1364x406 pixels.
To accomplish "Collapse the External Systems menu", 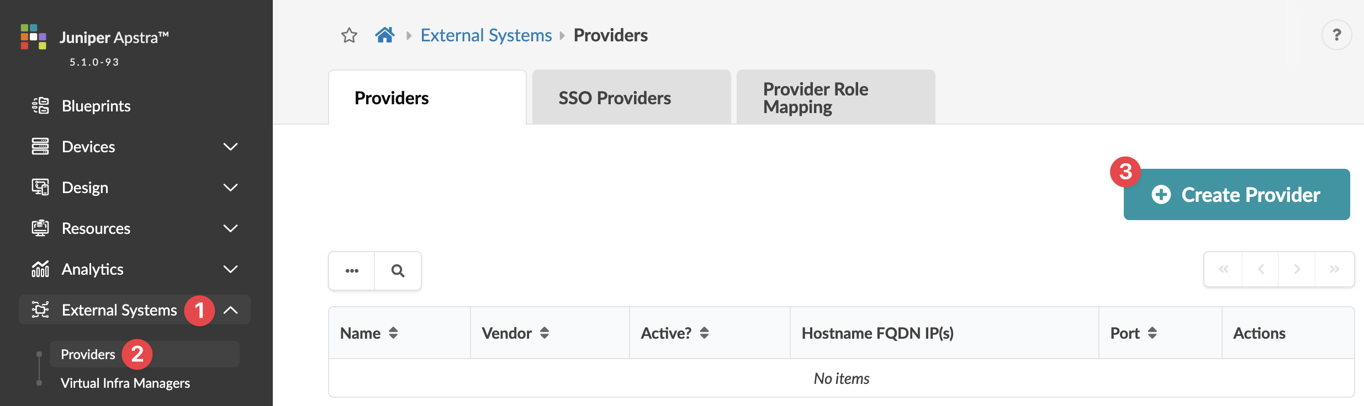I will [x=230, y=310].
